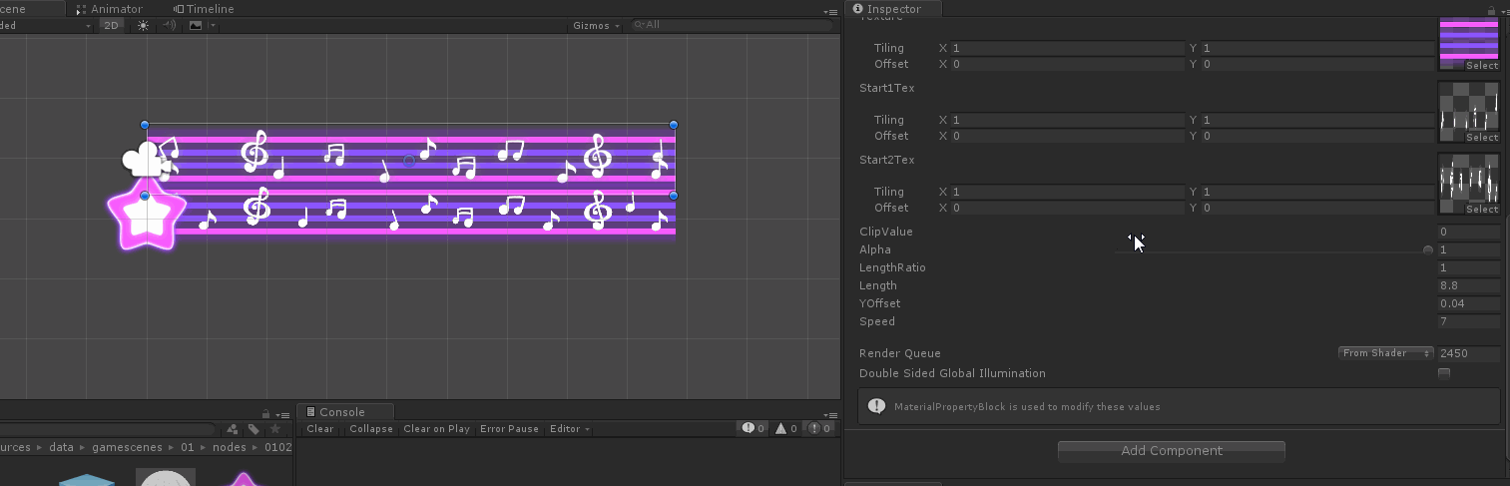Click the Add Component button
Viewport: 1510px width, 486px height.
tap(1172, 451)
